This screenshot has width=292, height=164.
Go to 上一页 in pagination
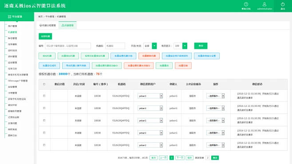(163, 158)
